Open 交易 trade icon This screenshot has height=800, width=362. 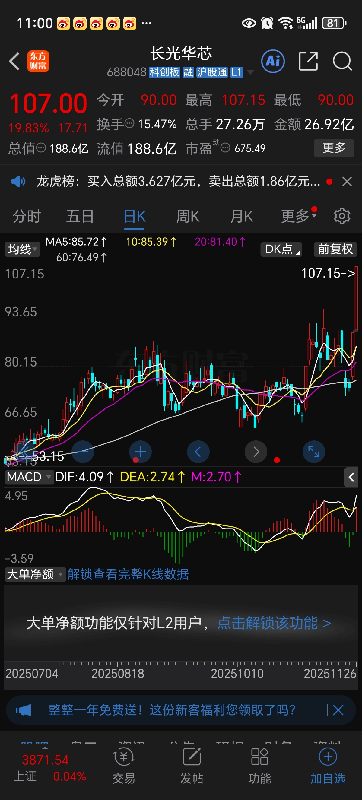124,766
